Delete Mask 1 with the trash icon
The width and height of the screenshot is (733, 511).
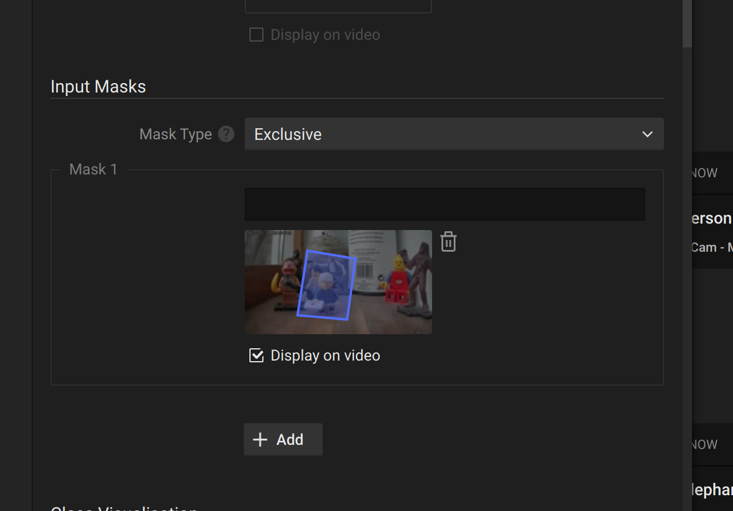448,241
